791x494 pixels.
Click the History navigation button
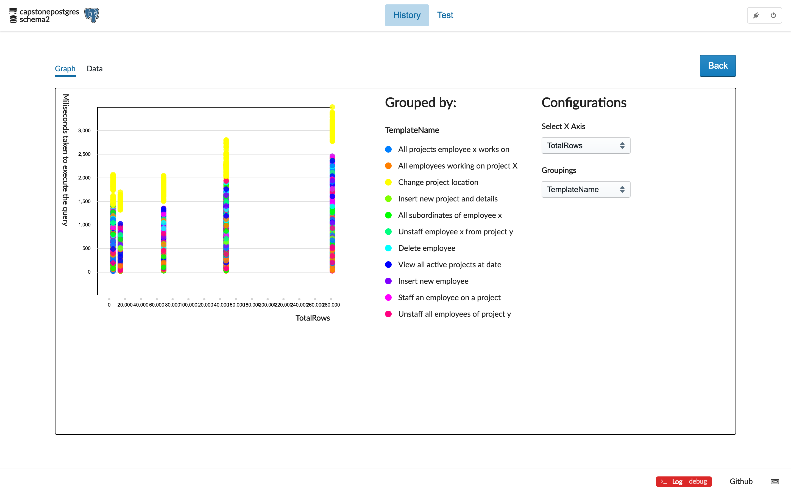coord(406,15)
